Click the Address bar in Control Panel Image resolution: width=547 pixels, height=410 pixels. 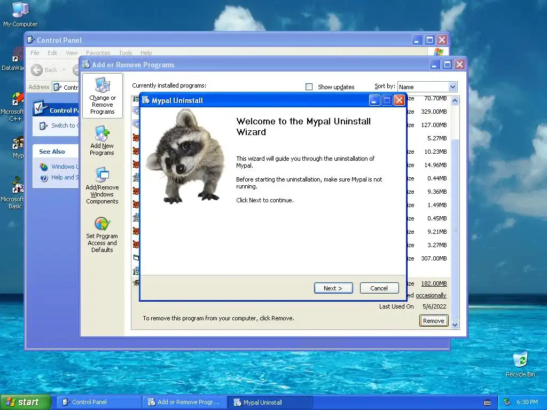[66, 87]
